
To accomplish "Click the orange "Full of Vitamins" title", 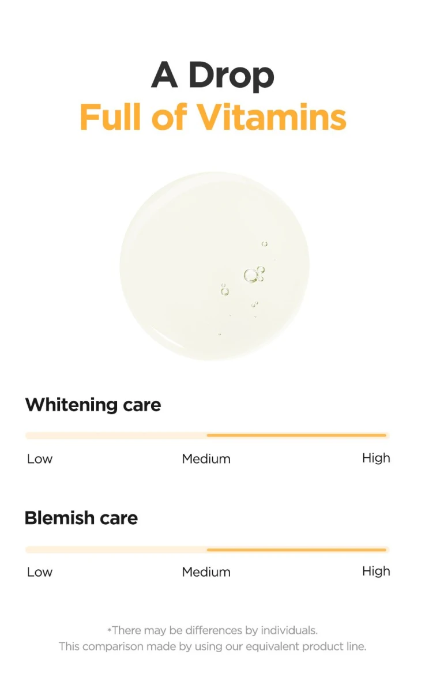I will point(213,117).
